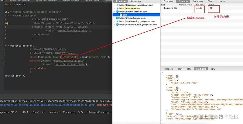Show the Hex view of the response
The width and height of the screenshot is (243, 124).
[189, 69]
